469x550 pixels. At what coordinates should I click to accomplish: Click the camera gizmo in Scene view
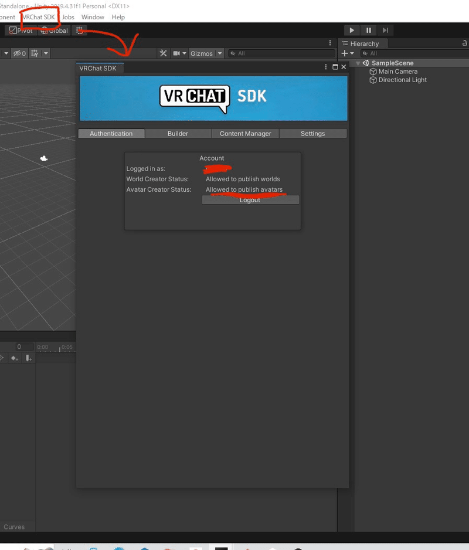(44, 158)
